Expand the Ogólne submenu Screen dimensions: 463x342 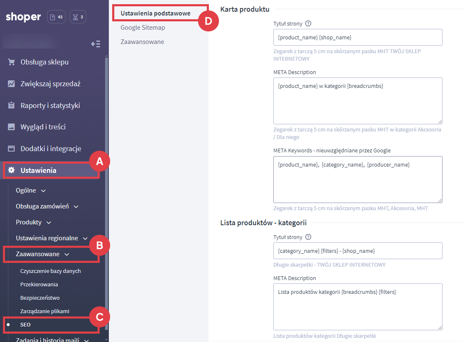(31, 190)
